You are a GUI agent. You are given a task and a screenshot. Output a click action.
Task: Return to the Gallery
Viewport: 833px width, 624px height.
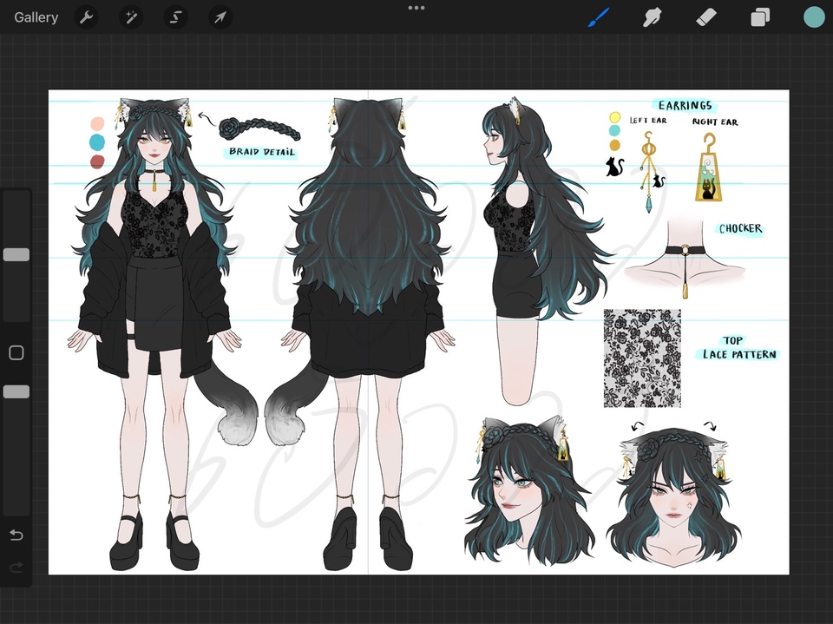pyautogui.click(x=35, y=16)
